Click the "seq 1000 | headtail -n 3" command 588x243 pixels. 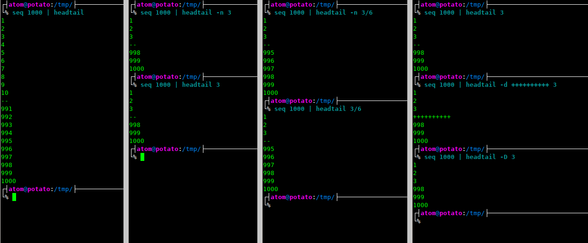click(186, 13)
